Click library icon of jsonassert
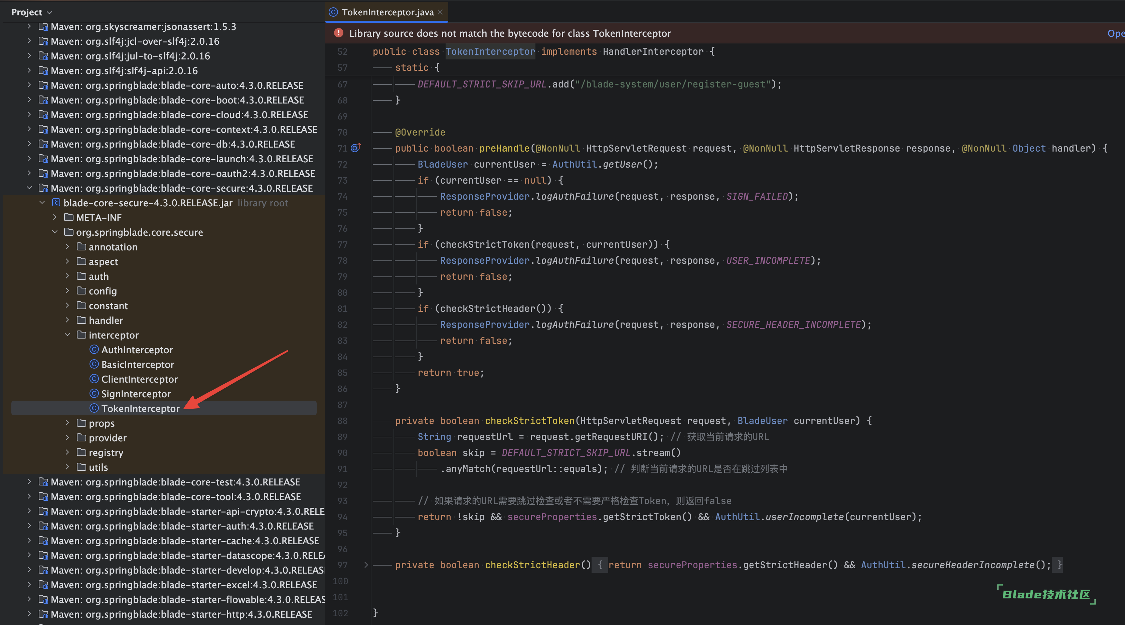Image resolution: width=1125 pixels, height=625 pixels. (x=43, y=27)
